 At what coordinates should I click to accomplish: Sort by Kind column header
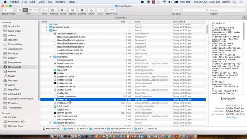click(x=137, y=22)
